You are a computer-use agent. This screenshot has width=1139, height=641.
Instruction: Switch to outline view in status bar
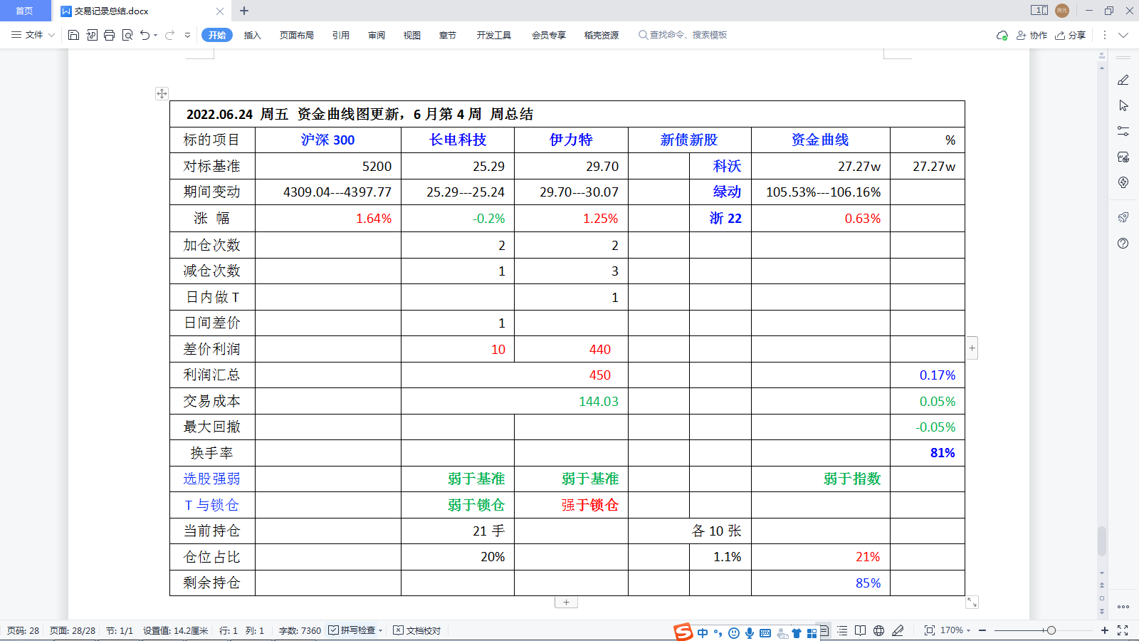[x=843, y=630]
